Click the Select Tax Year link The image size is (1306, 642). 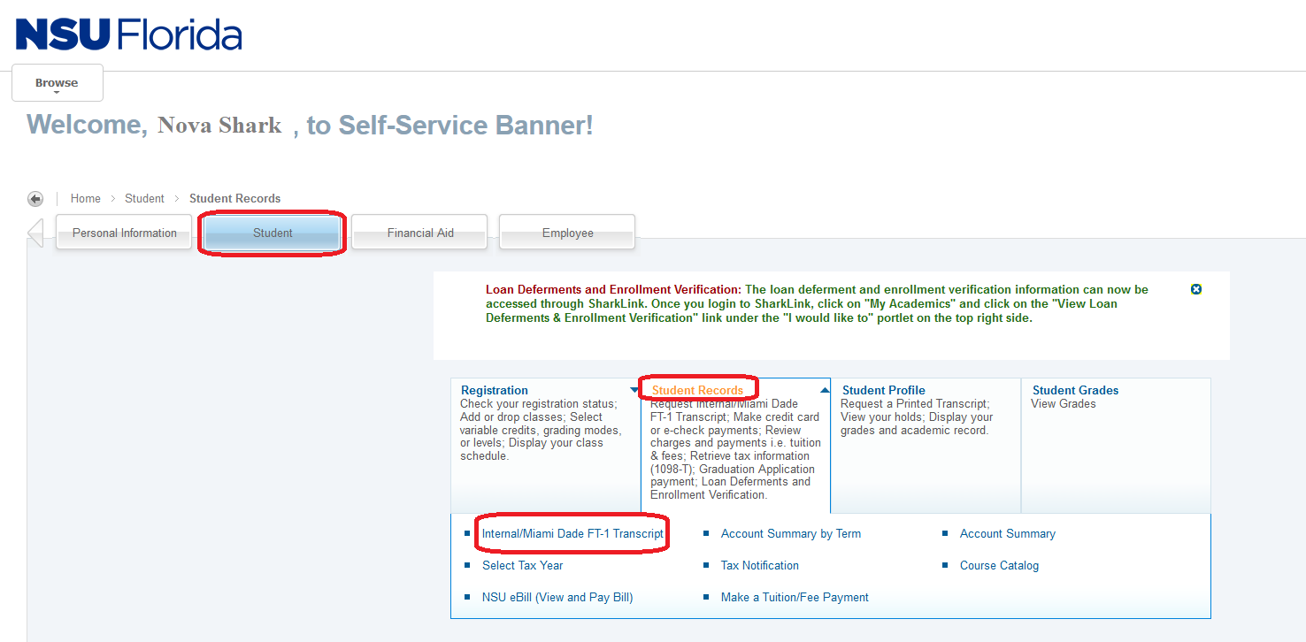523,566
